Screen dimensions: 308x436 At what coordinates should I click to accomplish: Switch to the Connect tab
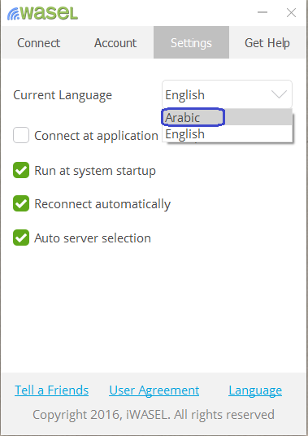tap(39, 42)
